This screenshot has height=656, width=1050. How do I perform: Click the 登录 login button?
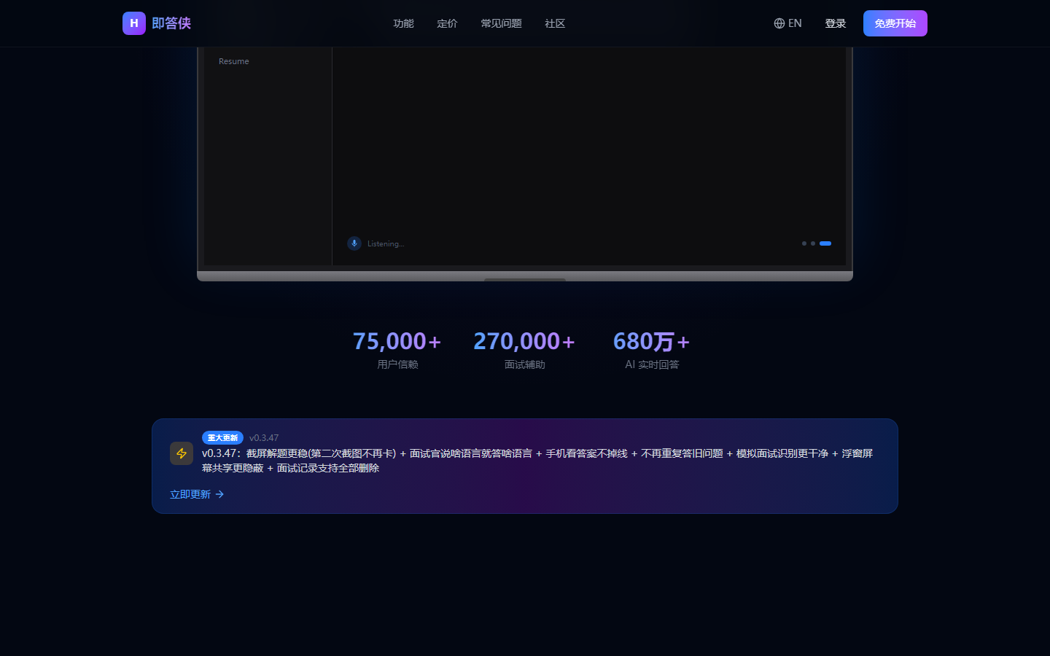(836, 23)
